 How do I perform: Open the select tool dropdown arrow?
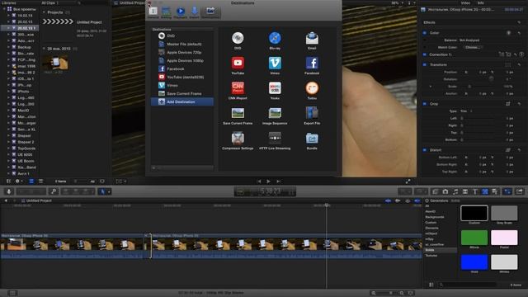tap(109, 192)
